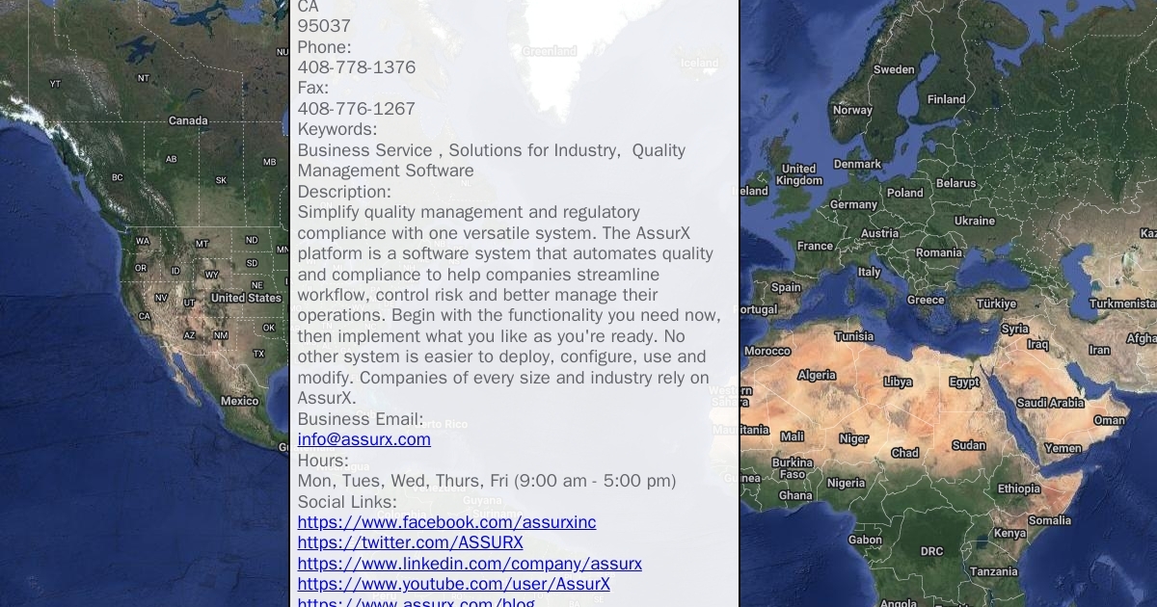Click the phone number 408-778-1376
The image size is (1157, 607).
click(x=357, y=67)
